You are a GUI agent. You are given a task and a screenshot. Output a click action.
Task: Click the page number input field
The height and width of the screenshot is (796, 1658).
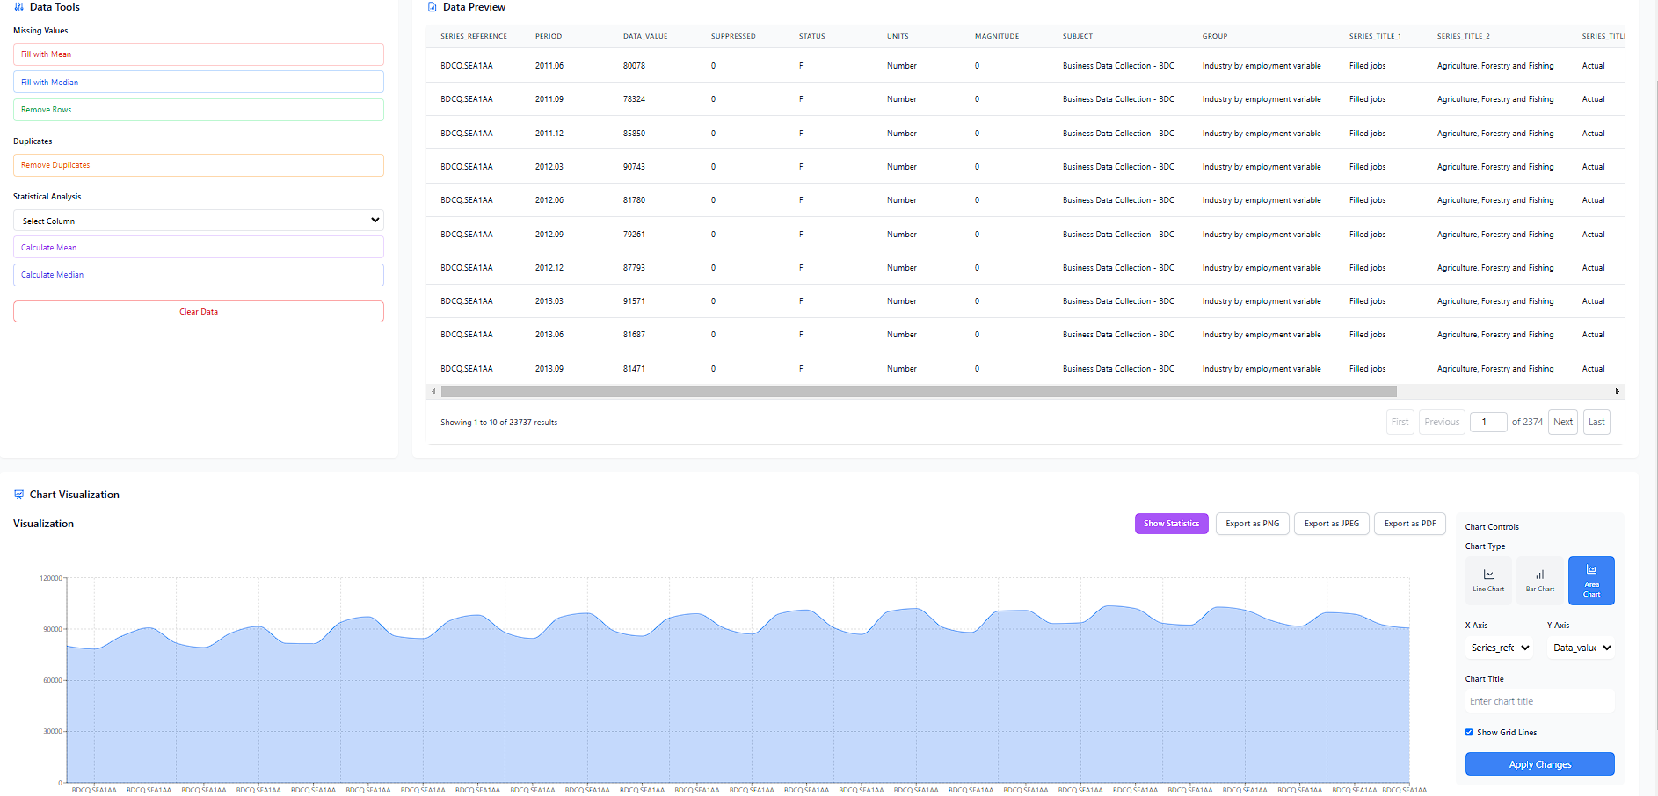coord(1488,422)
